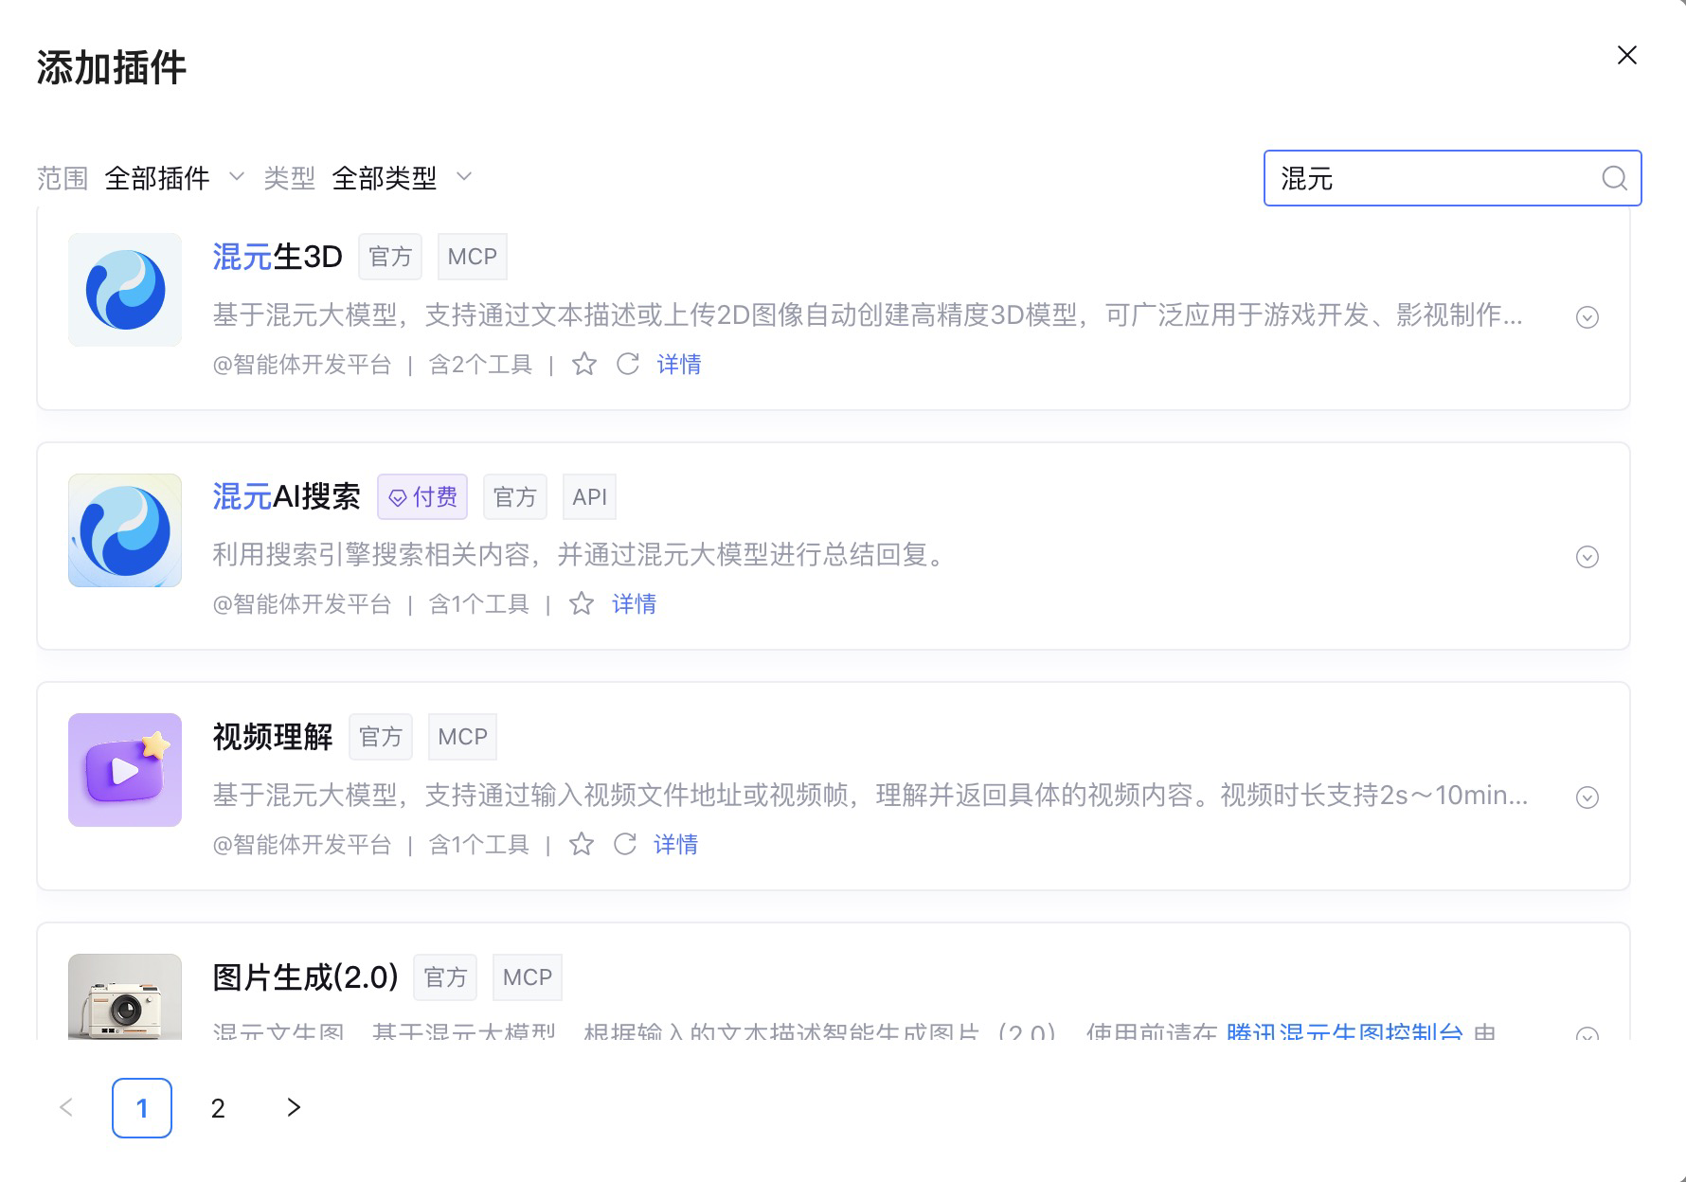
Task: Click the 图片生成(2.0) camera icon
Action: [x=125, y=996]
